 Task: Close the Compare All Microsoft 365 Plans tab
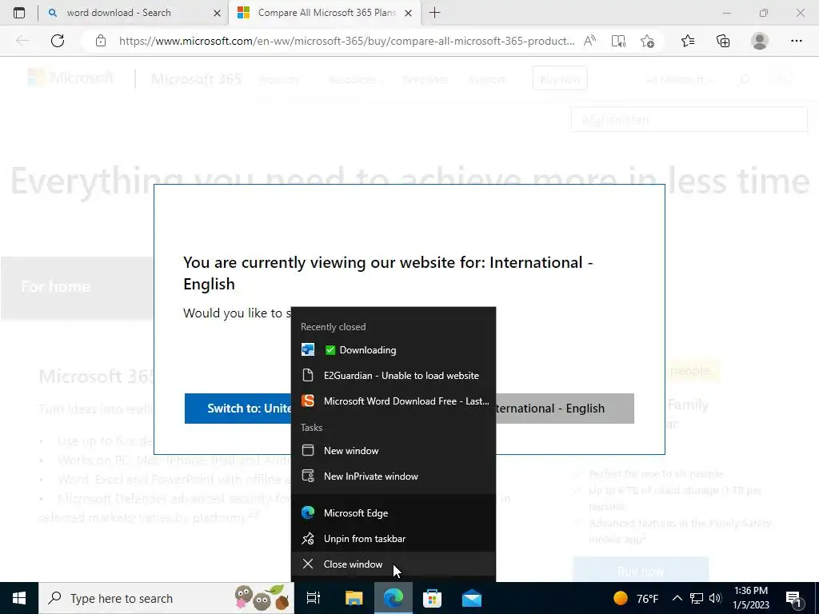pyautogui.click(x=409, y=13)
